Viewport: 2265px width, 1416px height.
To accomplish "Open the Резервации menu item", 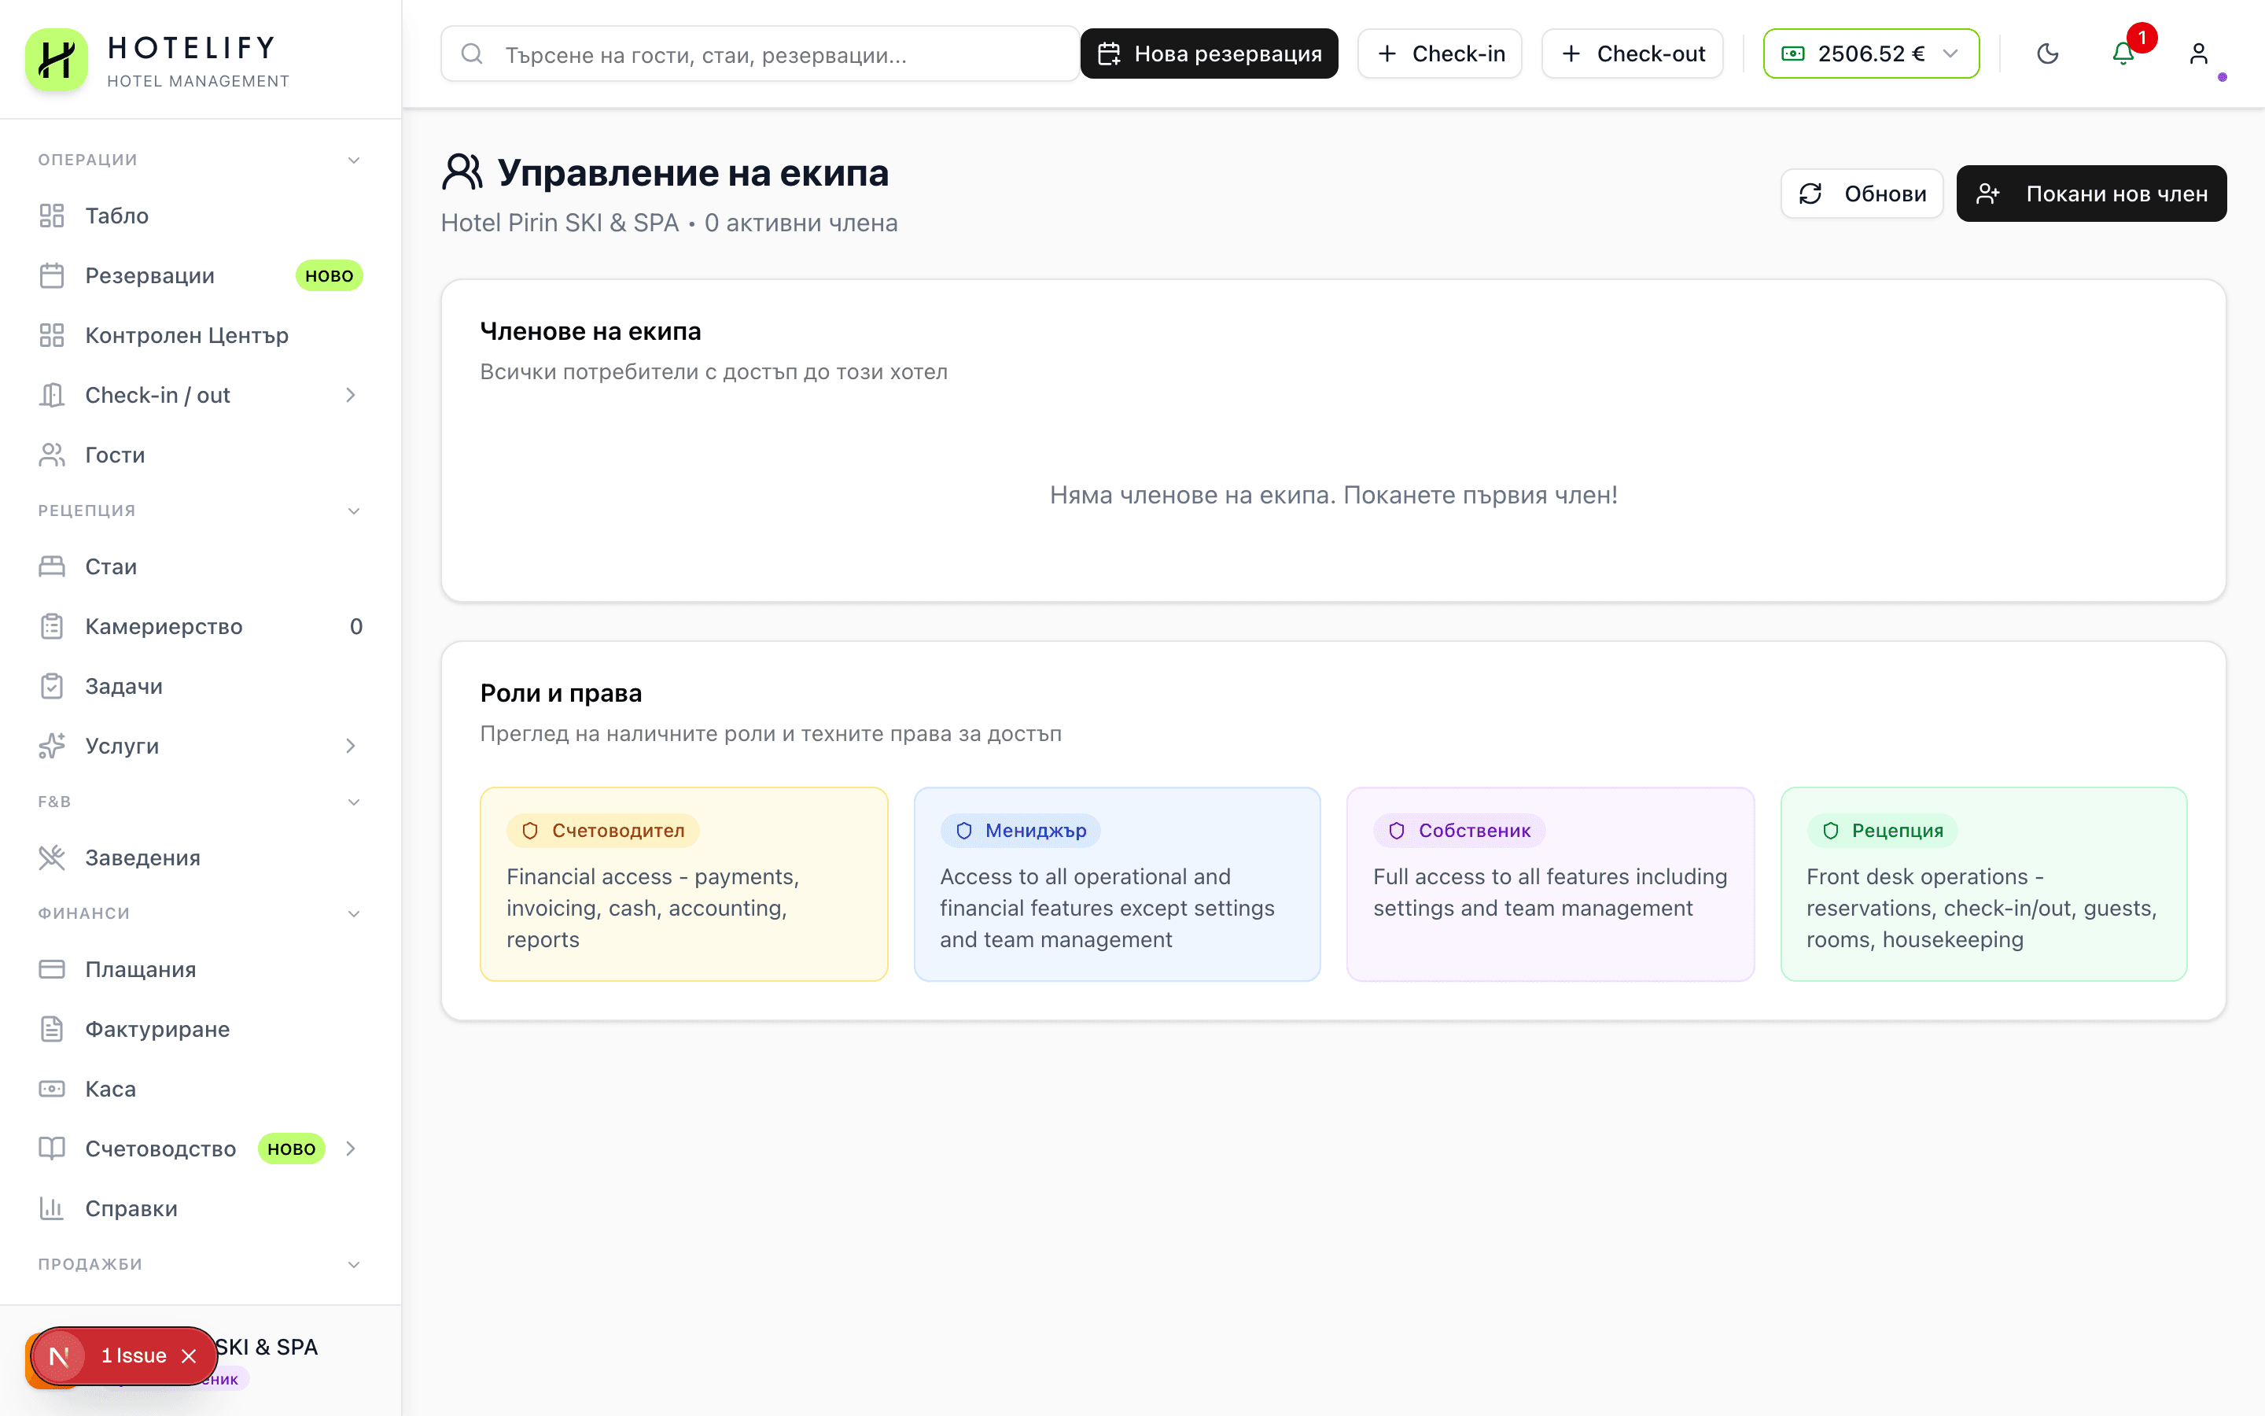I will [149, 275].
